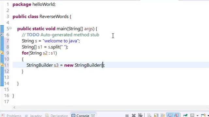Image resolution: width=209 pixels, height=117 pixels.
Task: Click the Remove Launch single X icon
Action: 134,116
